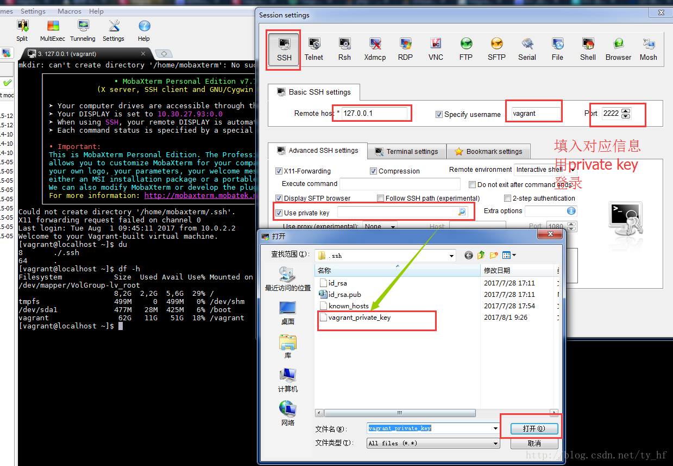Viewport: 673px width, 466px height.
Task: Toggle Use private key checkbox
Action: tap(279, 213)
